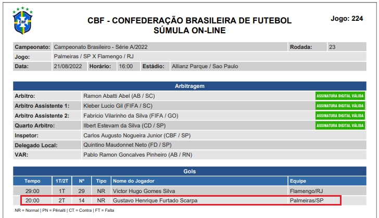Select highlighted Gustavo Henrique Furtado Scarpa row

click(181, 200)
